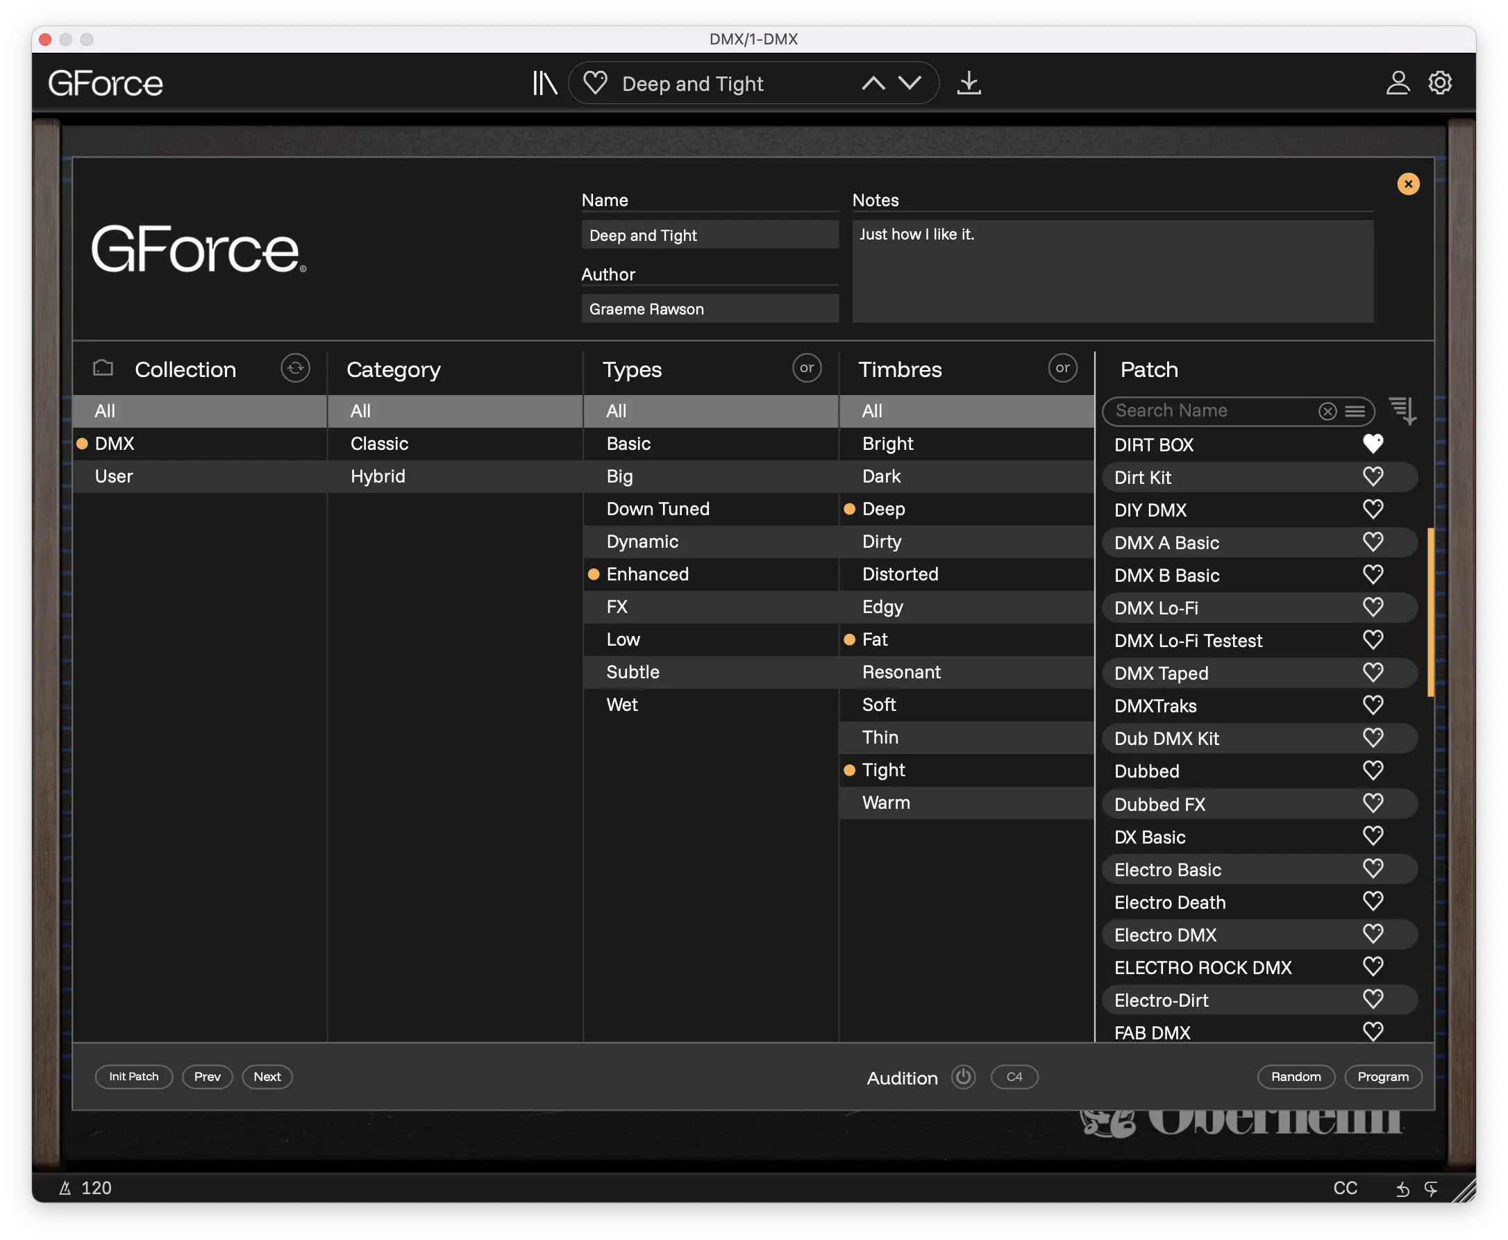Close the patch browser with orange X
The height and width of the screenshot is (1240, 1508).
[1408, 184]
